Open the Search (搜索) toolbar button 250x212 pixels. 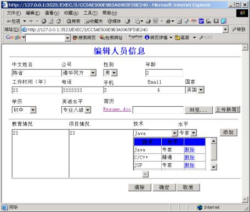[x=73, y=21]
